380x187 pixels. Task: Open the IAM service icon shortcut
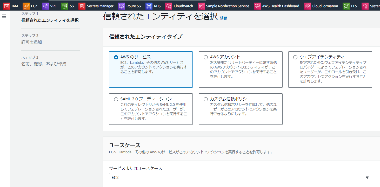(x=6, y=6)
